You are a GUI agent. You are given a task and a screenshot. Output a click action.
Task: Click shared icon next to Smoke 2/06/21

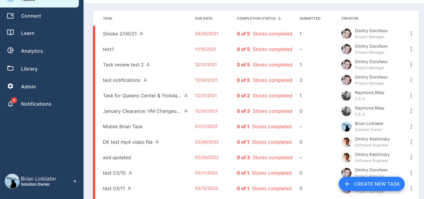point(142,34)
